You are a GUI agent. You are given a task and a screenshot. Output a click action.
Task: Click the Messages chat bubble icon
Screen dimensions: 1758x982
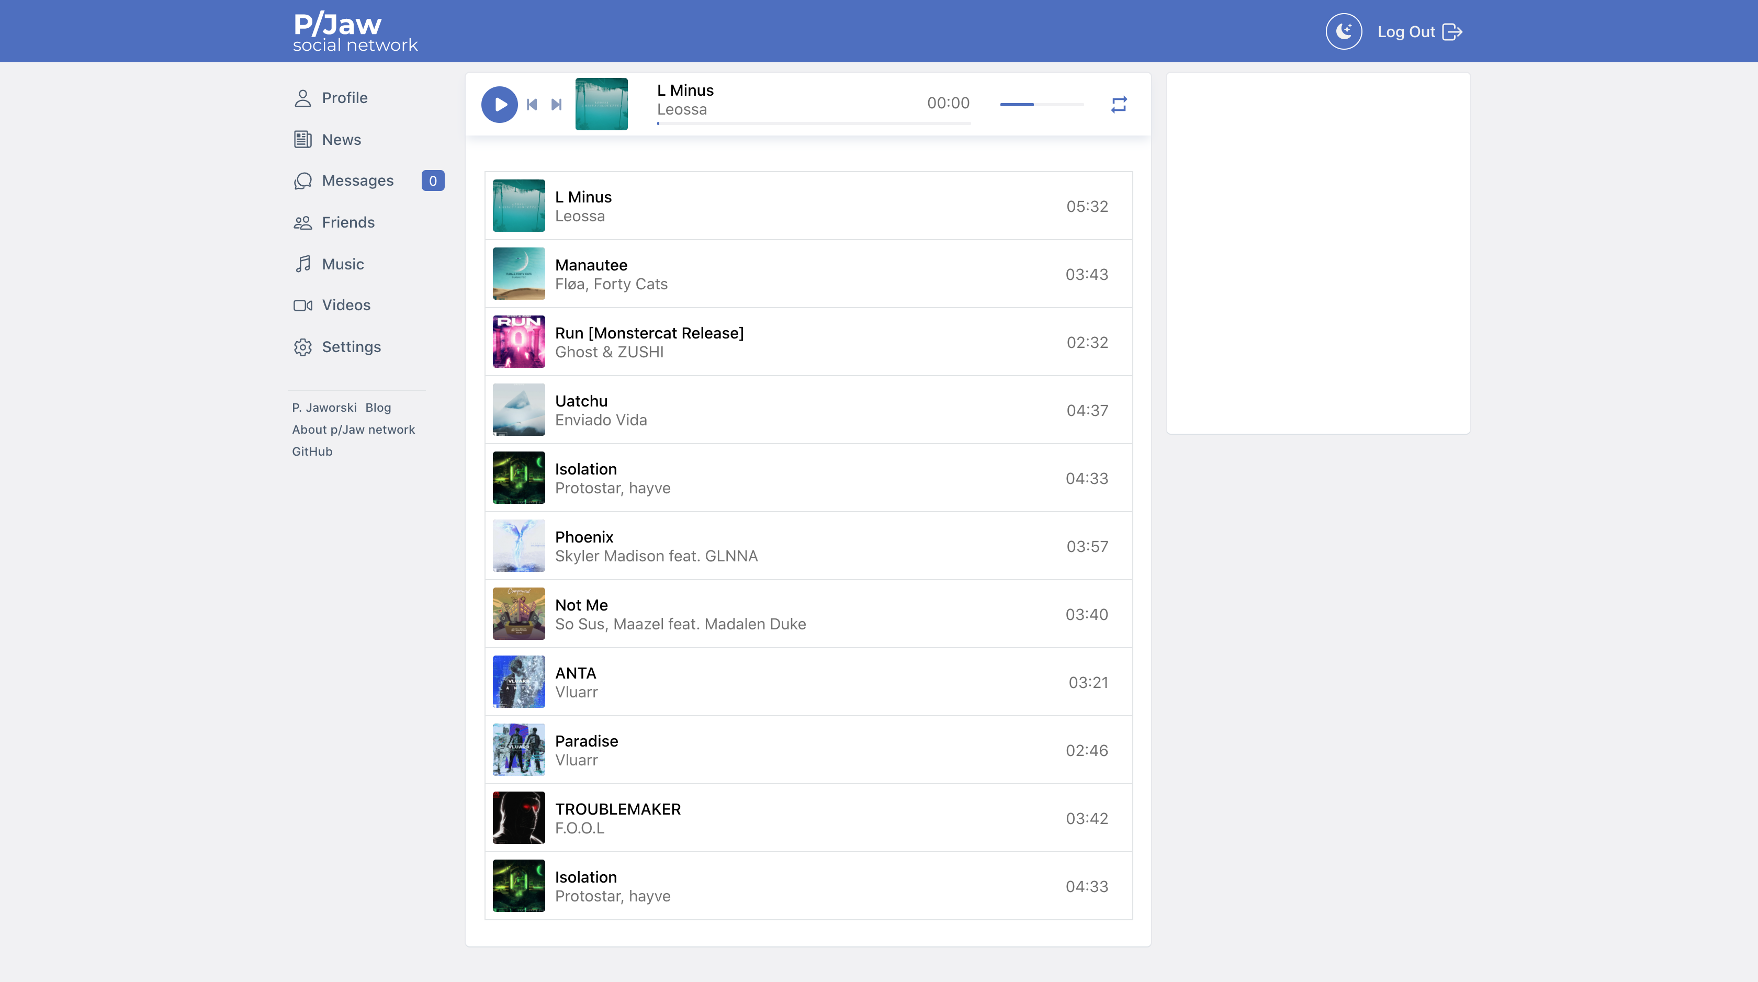[302, 181]
